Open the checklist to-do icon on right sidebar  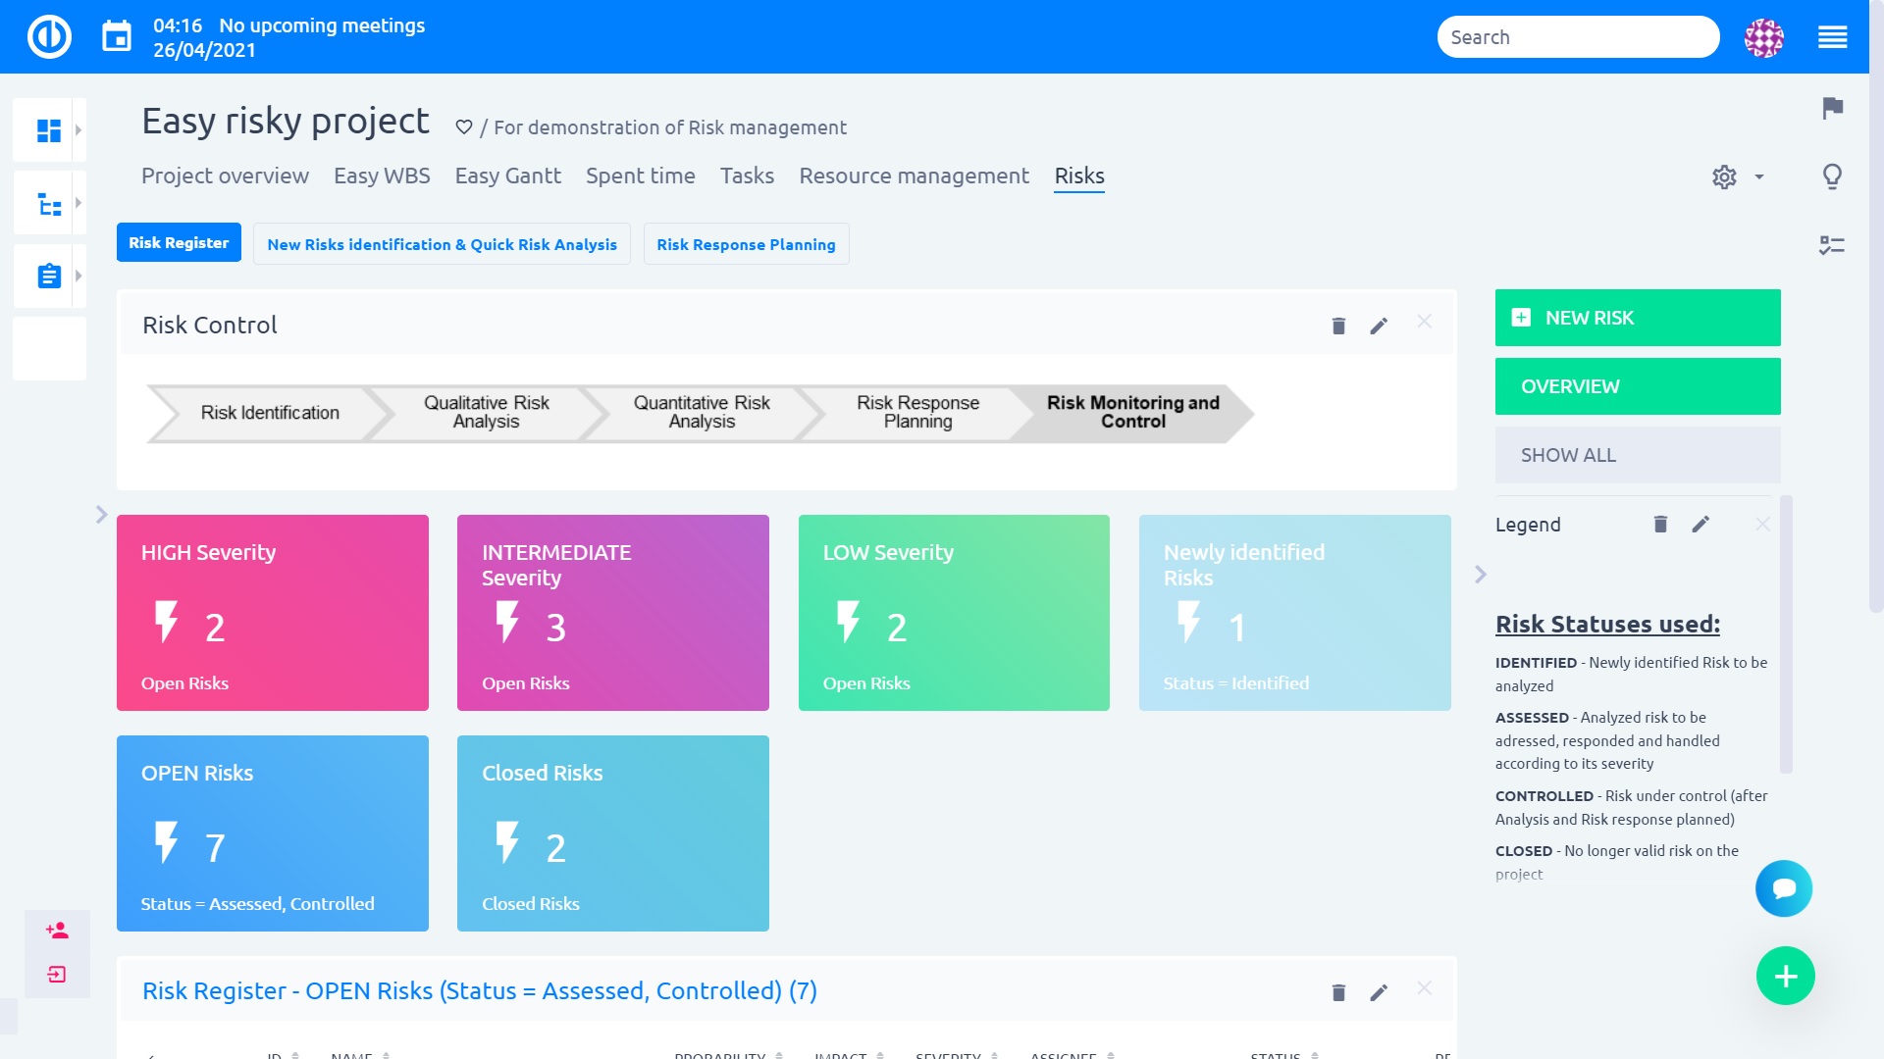pos(1832,245)
